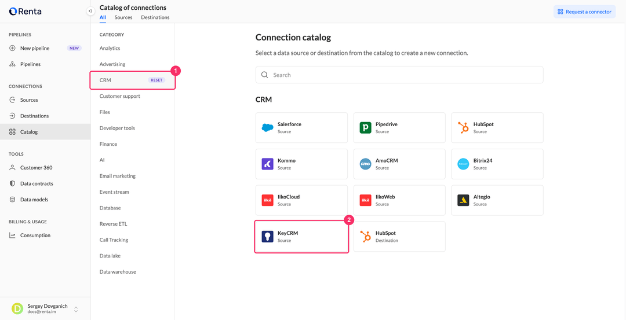This screenshot has width=626, height=320.
Task: Click the IikoWeb logo icon
Action: point(365,200)
